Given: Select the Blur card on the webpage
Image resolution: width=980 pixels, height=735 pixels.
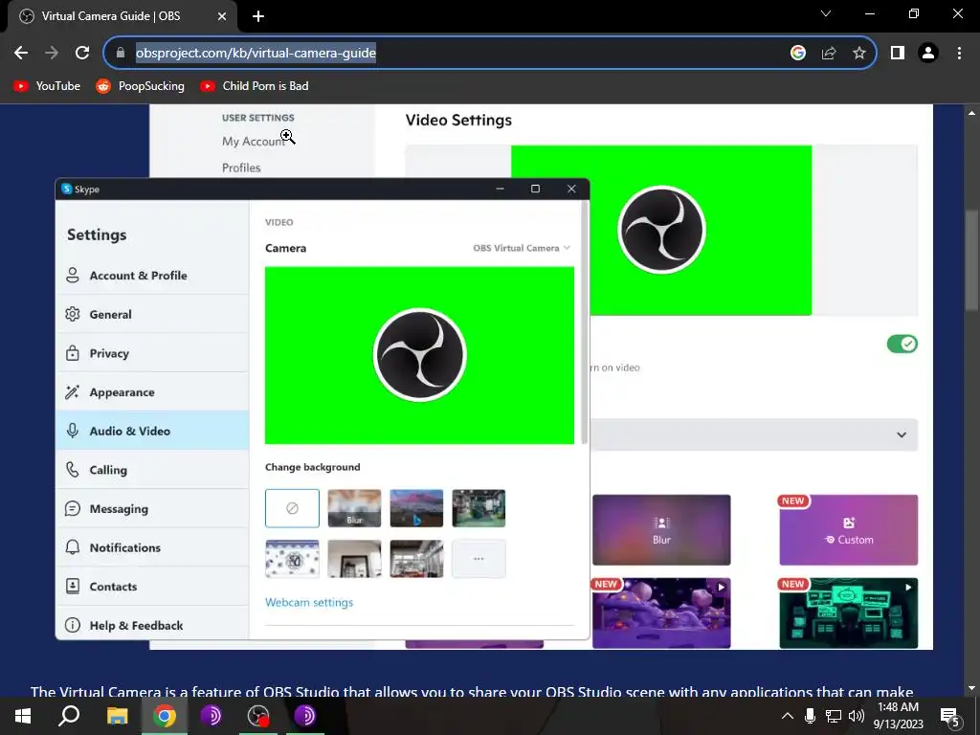Looking at the screenshot, I should pos(661,530).
